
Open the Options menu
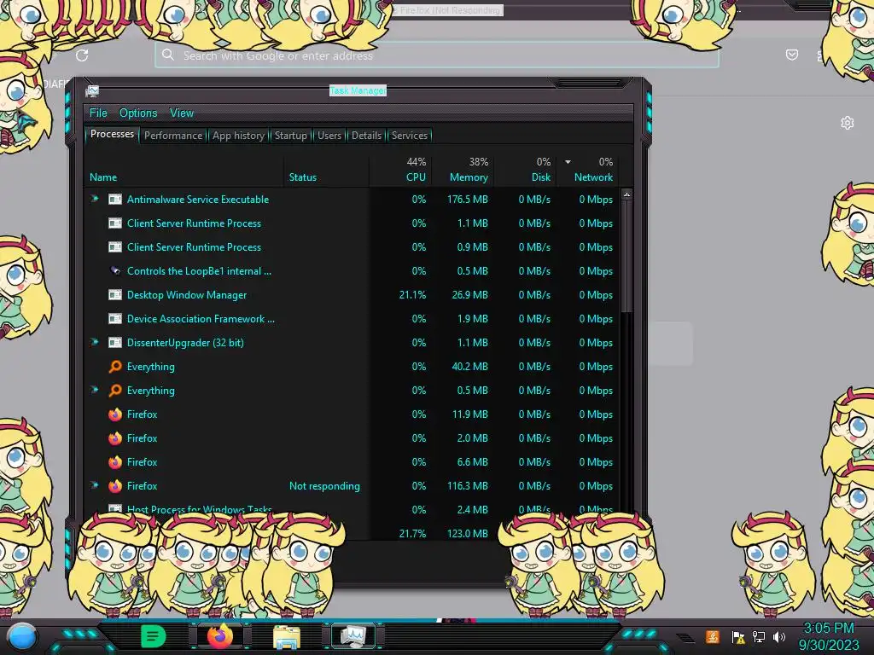click(x=138, y=113)
